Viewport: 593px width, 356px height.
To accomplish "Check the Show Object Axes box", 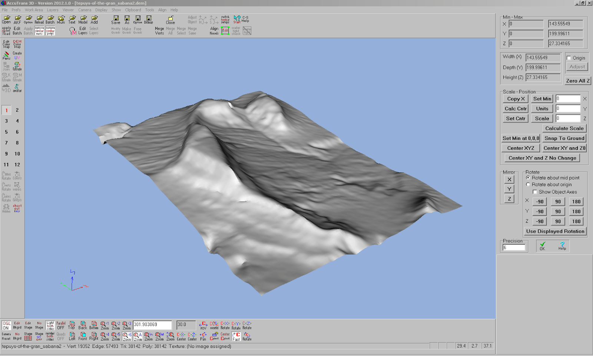I will (535, 192).
